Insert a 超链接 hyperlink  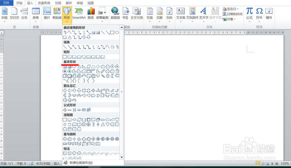tap(115, 13)
